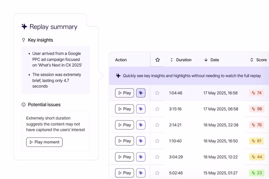Viewport: 269px width, 179px height.
Task: Click the Play moment button
Action: click(44, 142)
